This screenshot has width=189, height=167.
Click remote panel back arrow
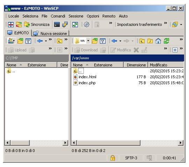[114, 41]
